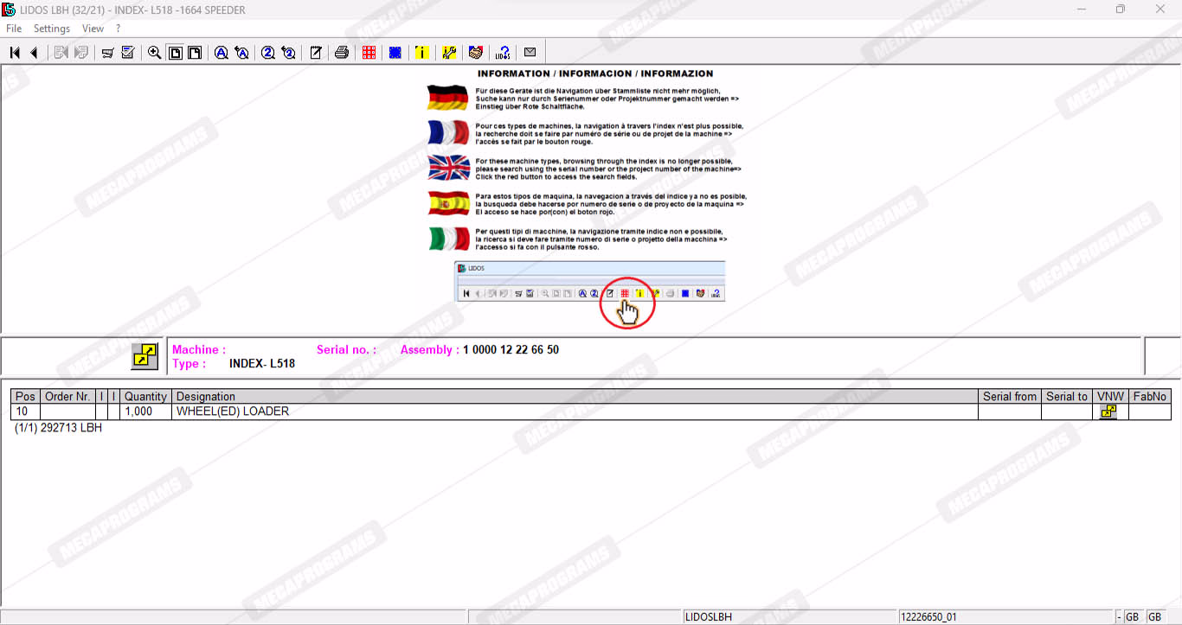
Task: Select the second page layout icon
Action: tap(196, 53)
